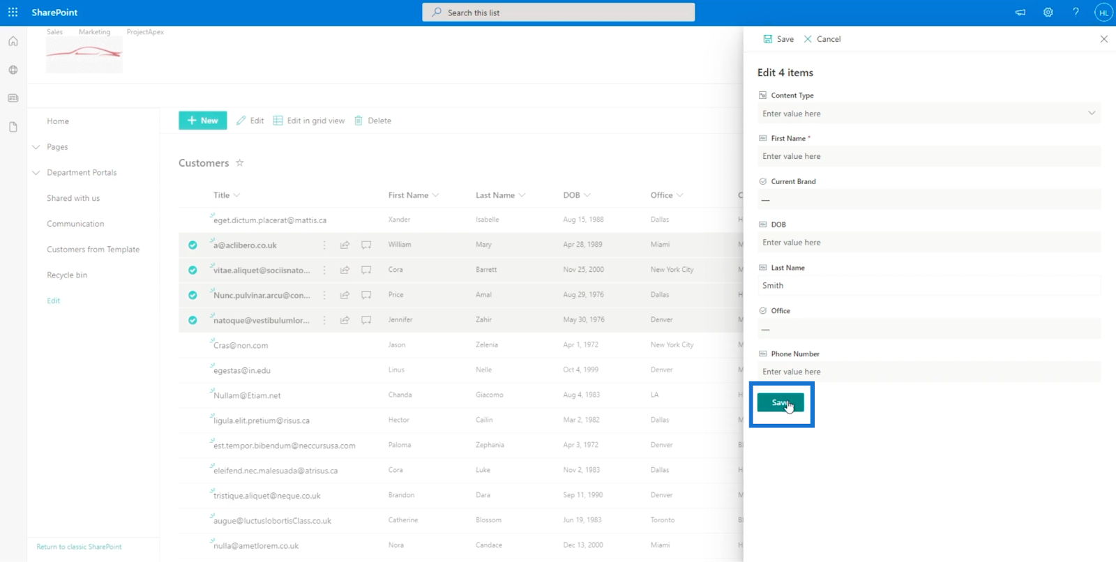
Task: Go to SharePoint home icon in left rail
Action: [13, 41]
